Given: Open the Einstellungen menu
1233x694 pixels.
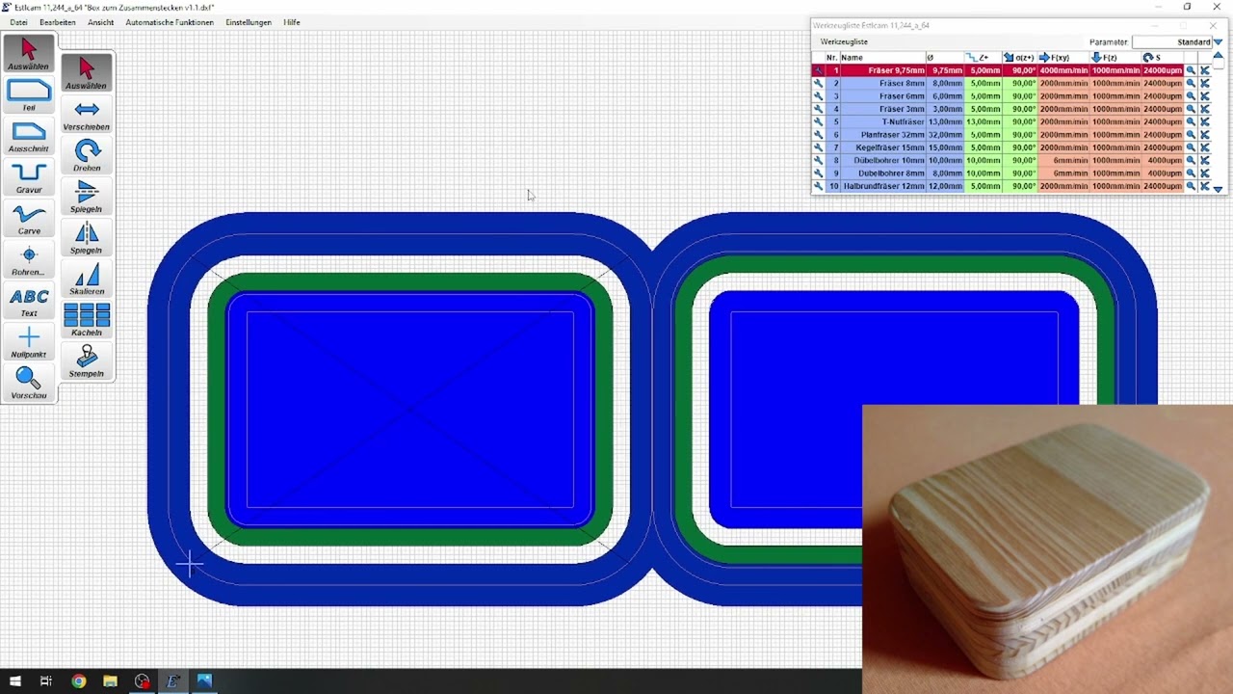Looking at the screenshot, I should pos(249,22).
